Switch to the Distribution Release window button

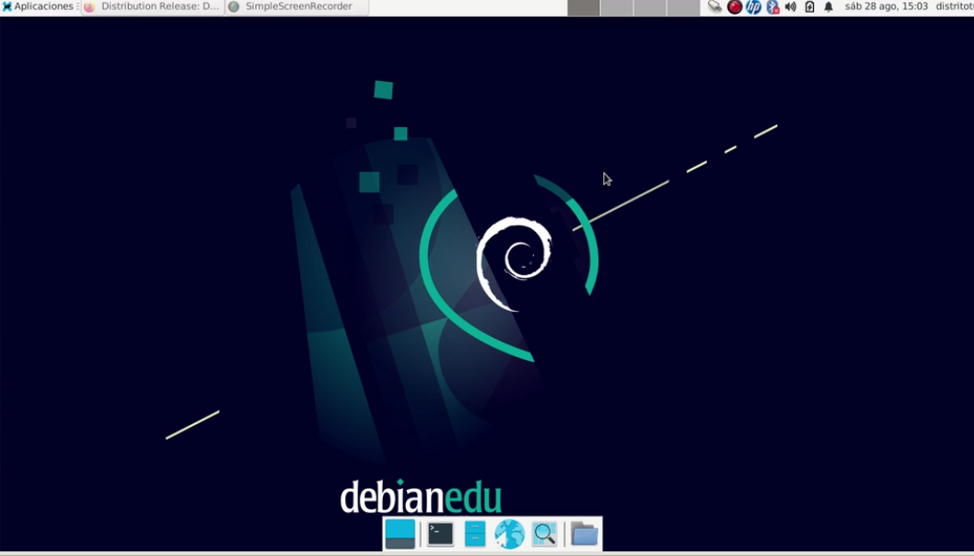[153, 6]
